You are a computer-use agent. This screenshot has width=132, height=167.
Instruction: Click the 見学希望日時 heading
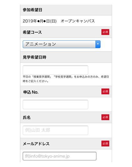(x=34, y=57)
